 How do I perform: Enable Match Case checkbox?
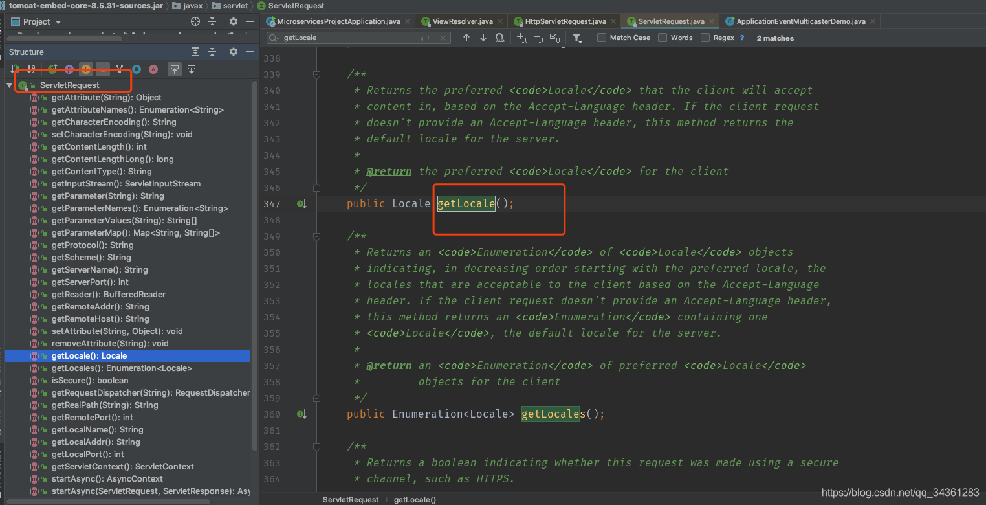(x=602, y=38)
